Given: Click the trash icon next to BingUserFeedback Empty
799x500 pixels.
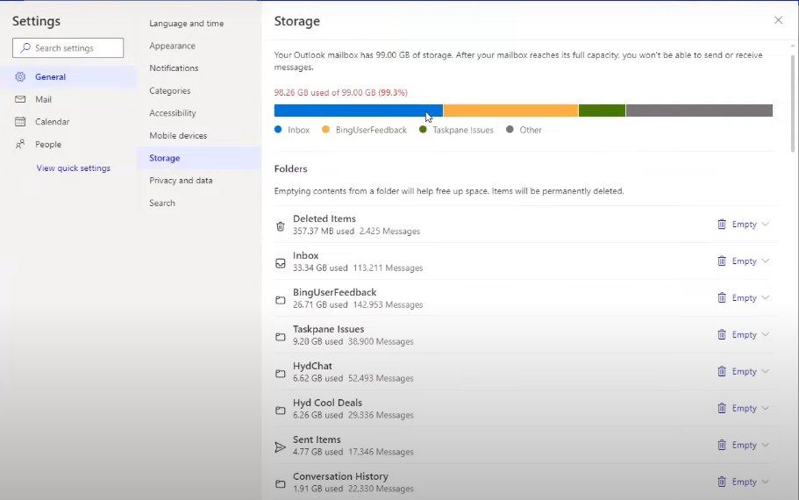Looking at the screenshot, I should point(722,298).
